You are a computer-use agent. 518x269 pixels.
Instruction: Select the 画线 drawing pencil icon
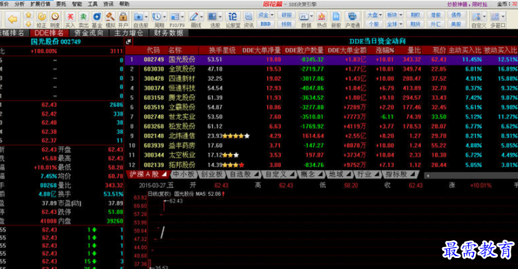[194, 17]
